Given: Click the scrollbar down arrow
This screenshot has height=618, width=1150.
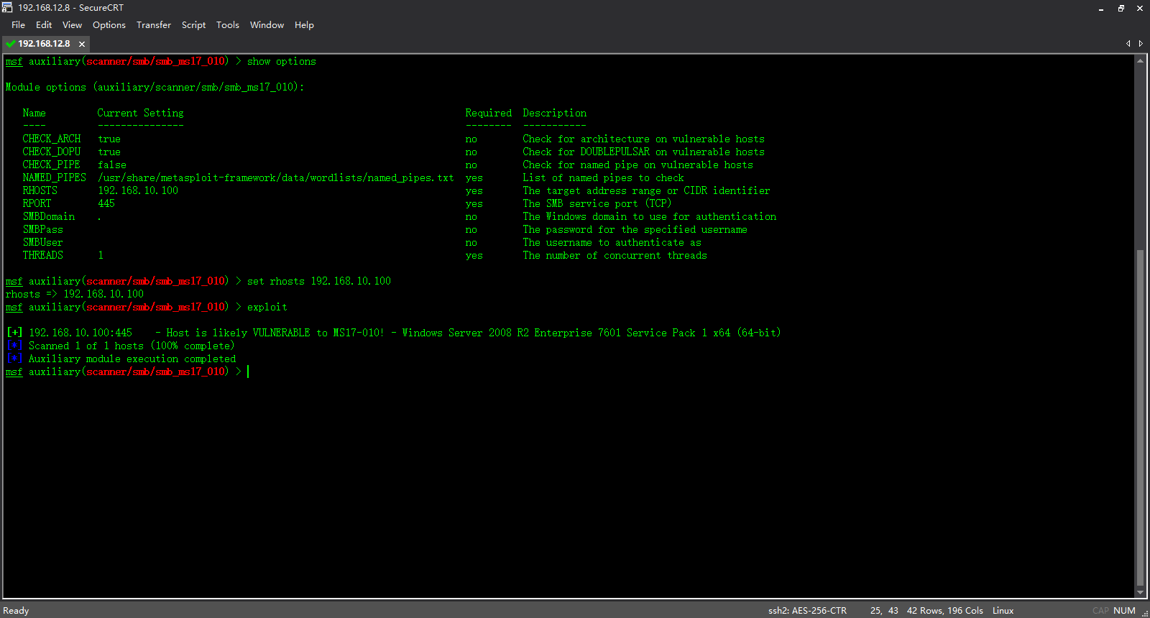Looking at the screenshot, I should click(1140, 593).
